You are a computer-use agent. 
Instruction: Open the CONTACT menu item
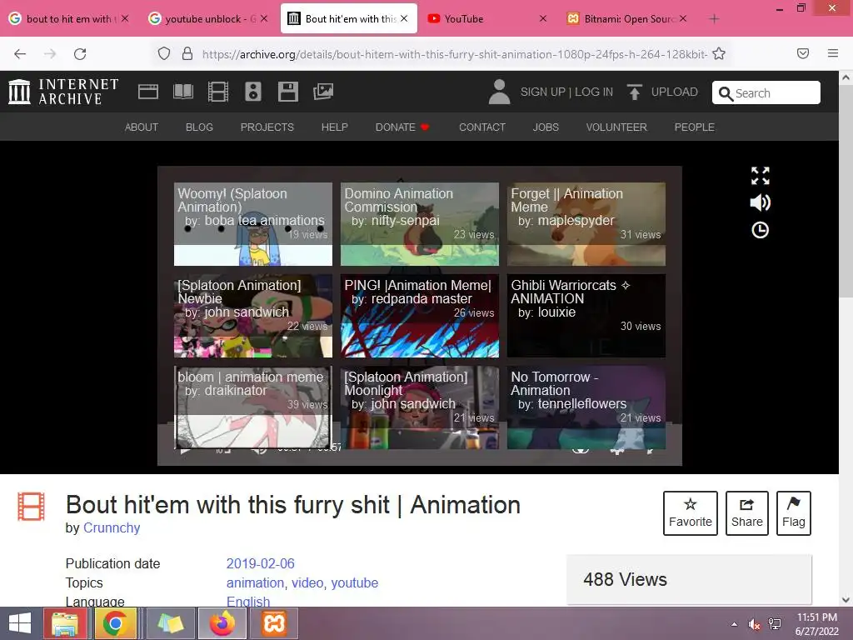482,127
